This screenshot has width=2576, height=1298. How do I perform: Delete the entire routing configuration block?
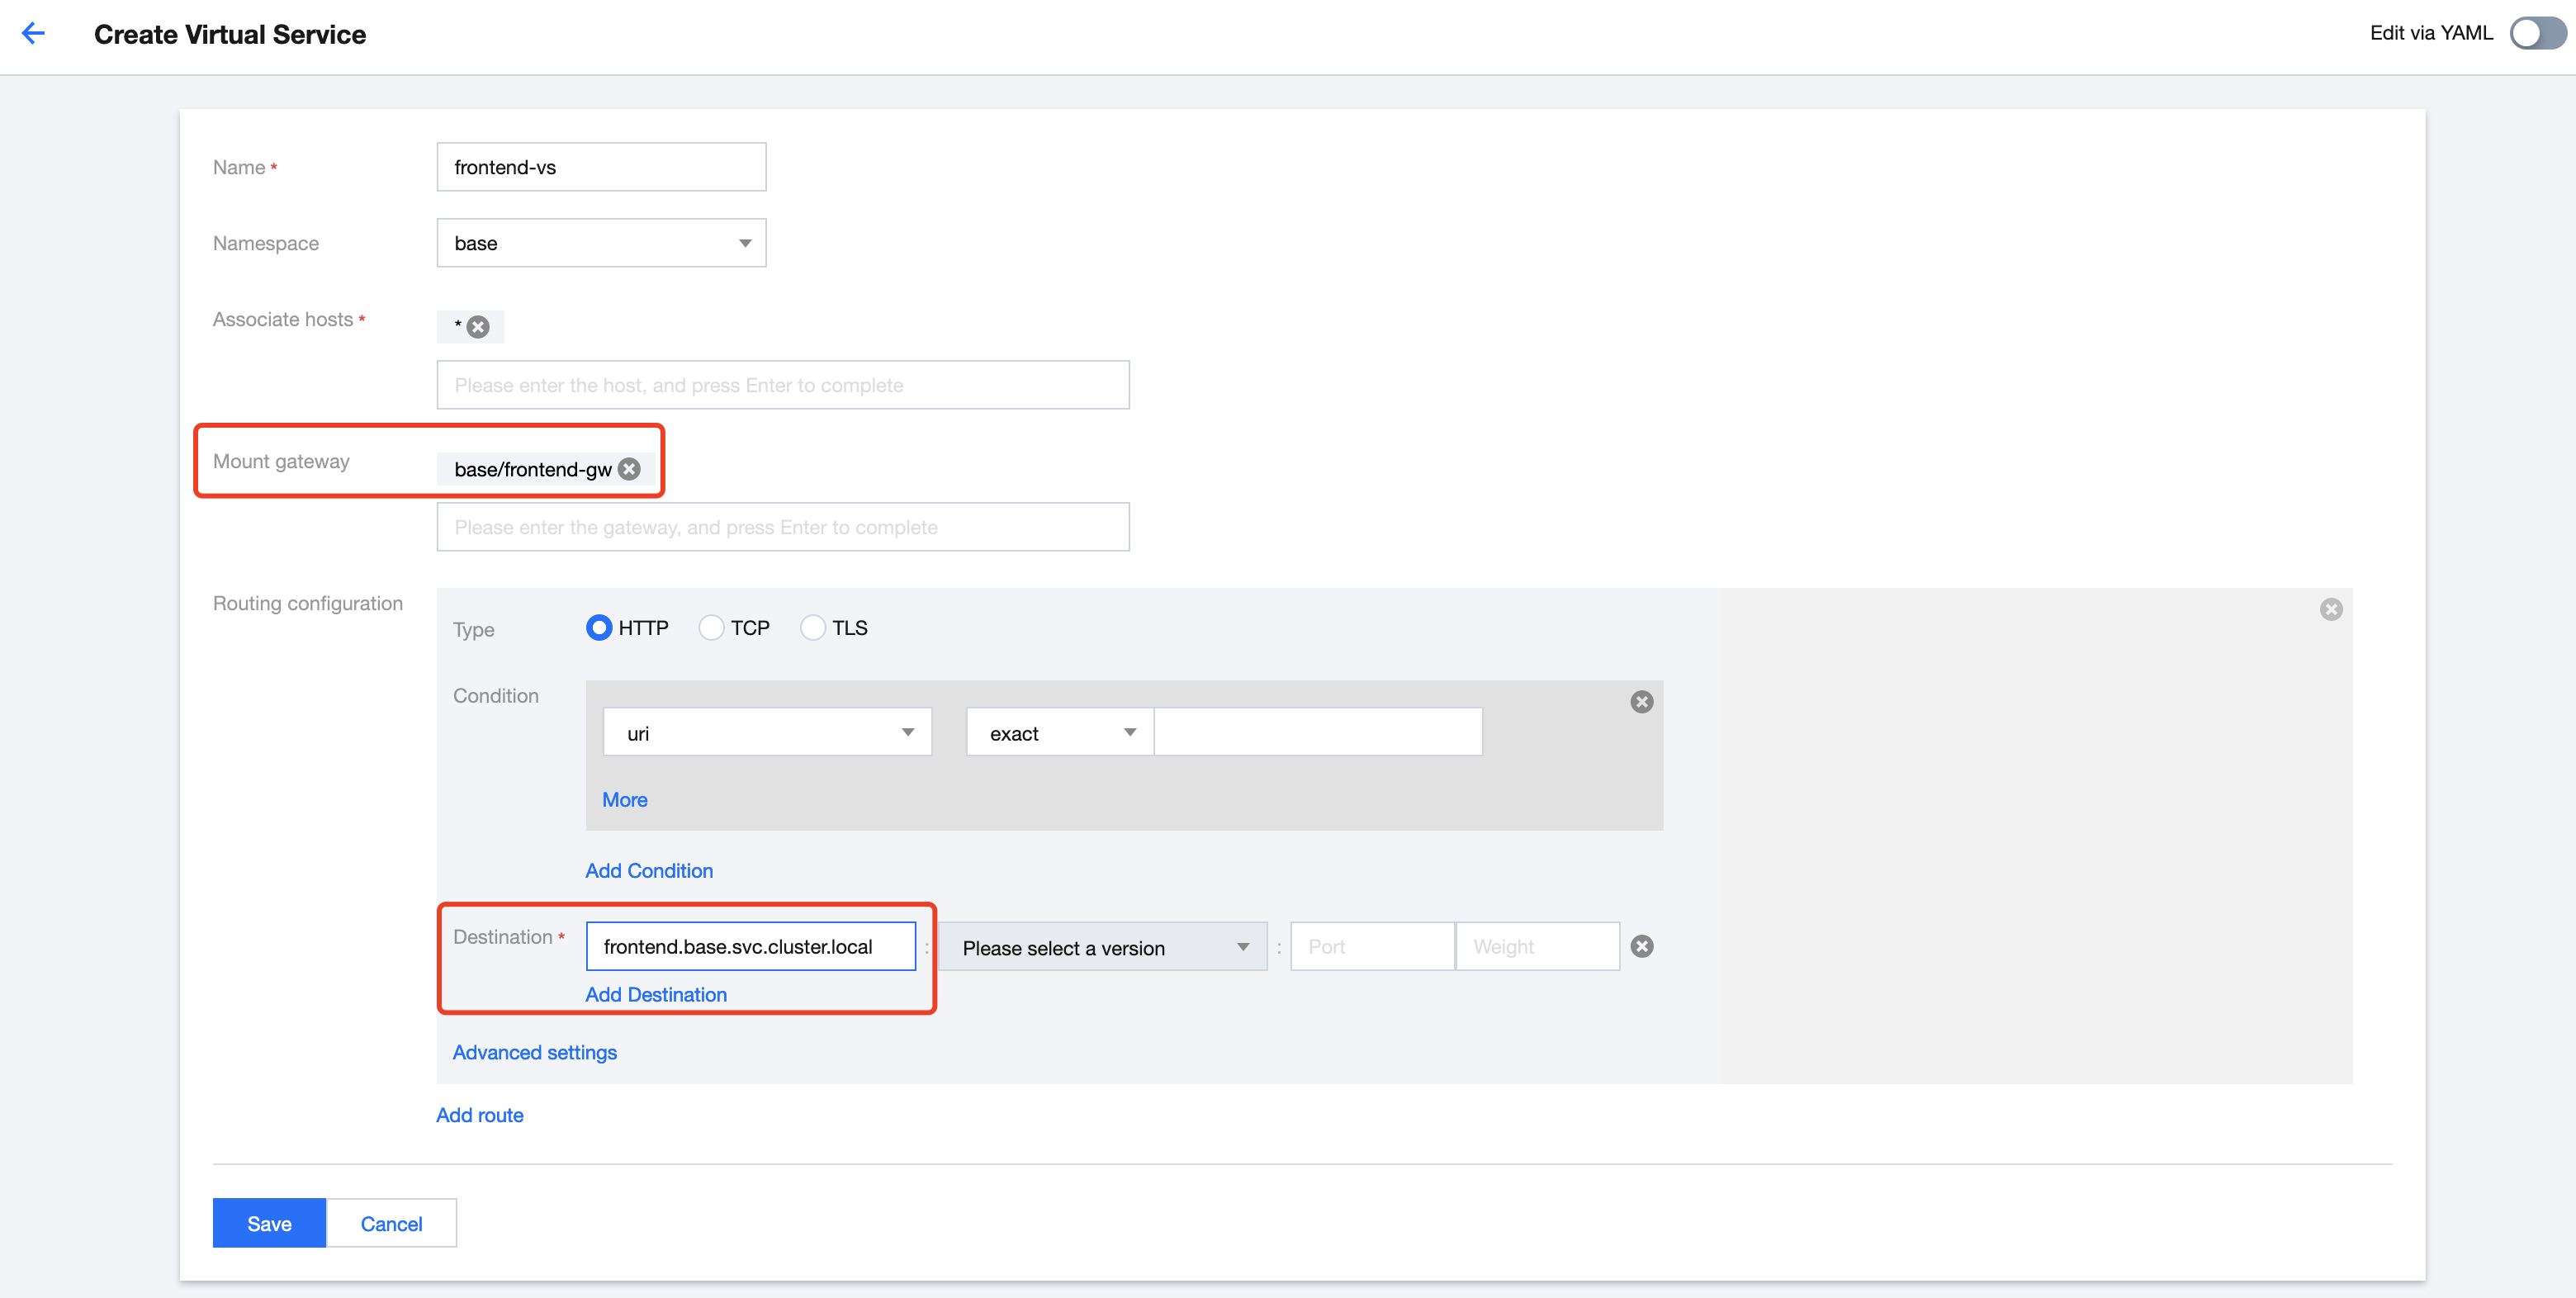2330,609
